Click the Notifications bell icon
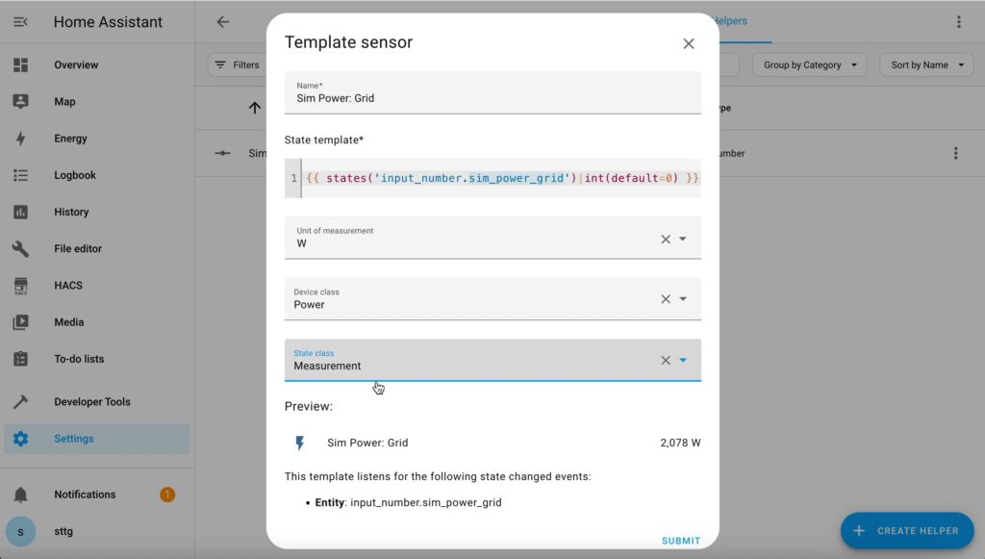This screenshot has width=985, height=559. [21, 495]
